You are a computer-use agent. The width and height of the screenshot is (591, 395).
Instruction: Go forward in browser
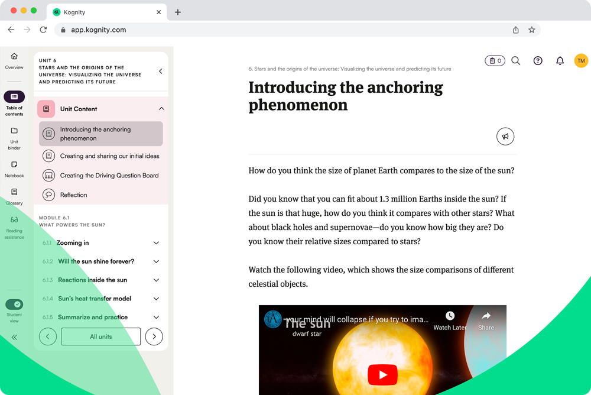[x=27, y=30]
